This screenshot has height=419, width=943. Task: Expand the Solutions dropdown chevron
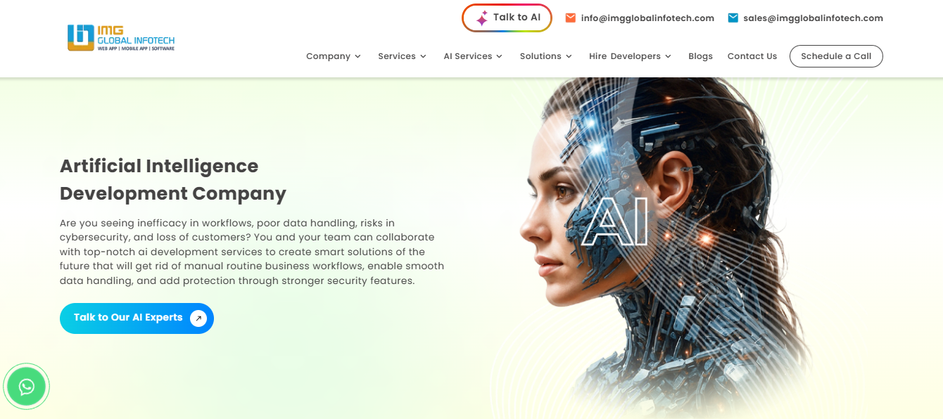569,56
